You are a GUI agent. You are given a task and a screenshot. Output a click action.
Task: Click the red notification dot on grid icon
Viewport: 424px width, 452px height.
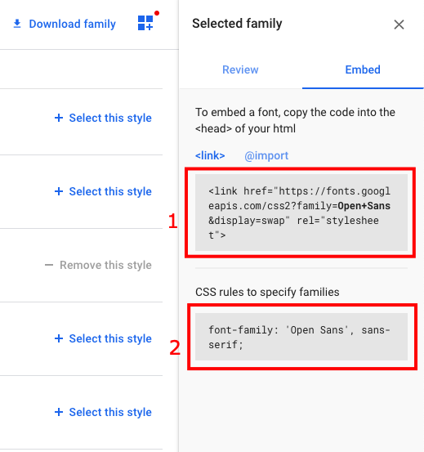pyautogui.click(x=157, y=13)
